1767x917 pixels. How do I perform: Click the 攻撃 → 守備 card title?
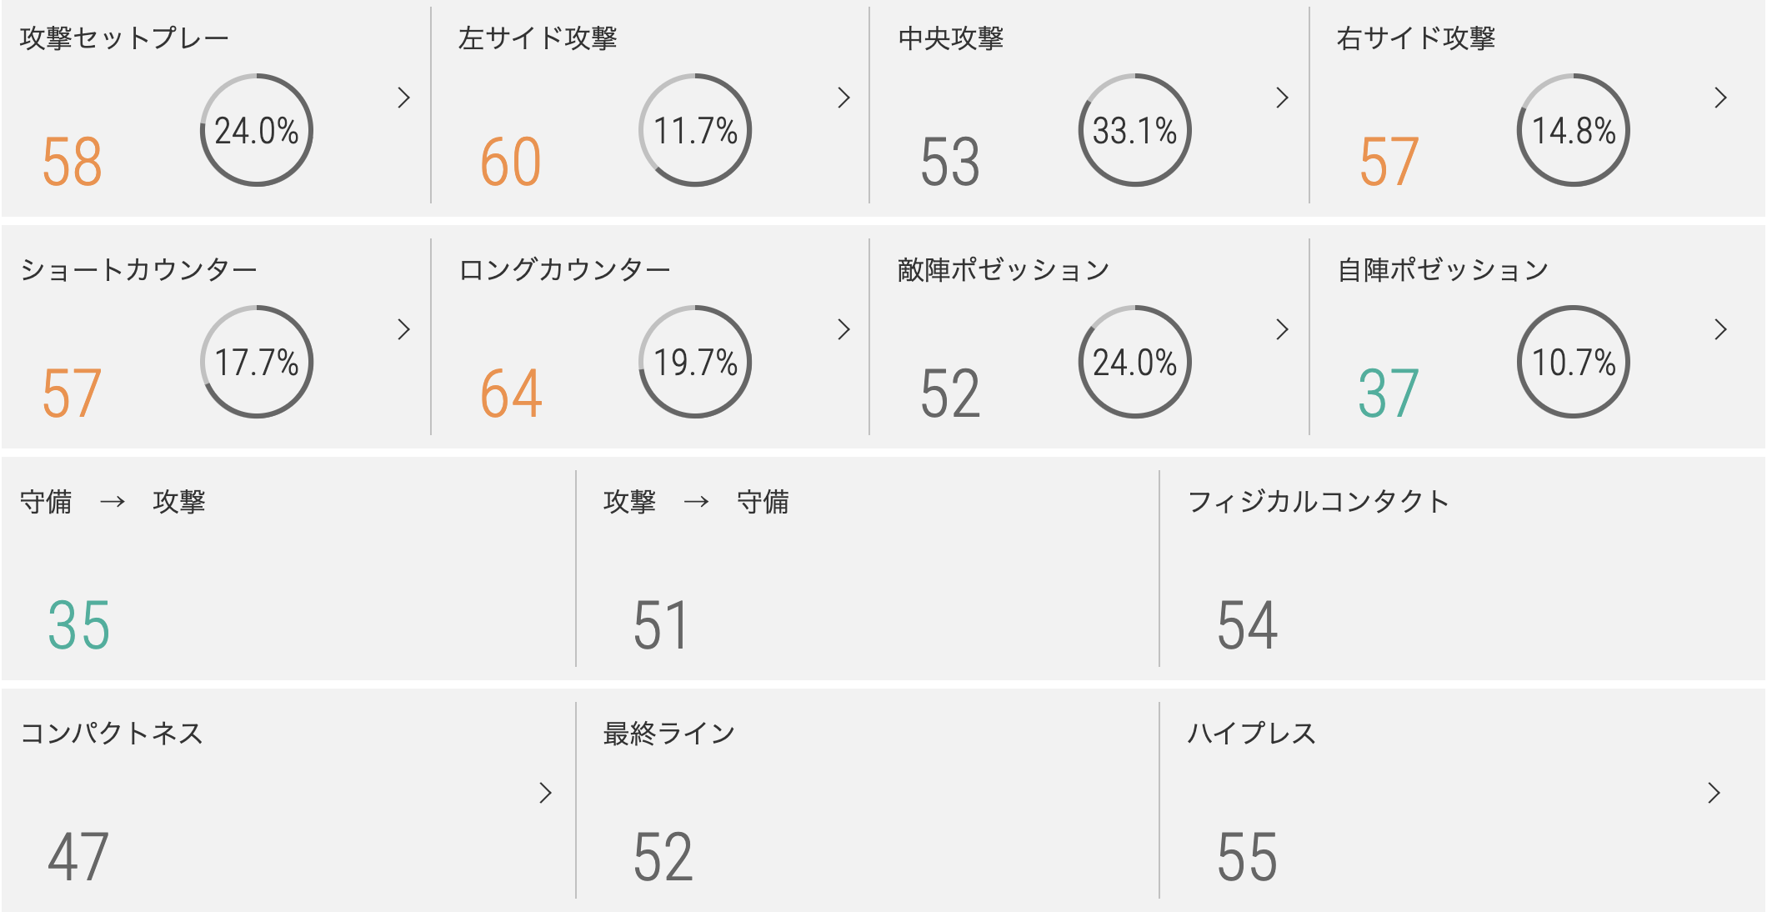[696, 502]
